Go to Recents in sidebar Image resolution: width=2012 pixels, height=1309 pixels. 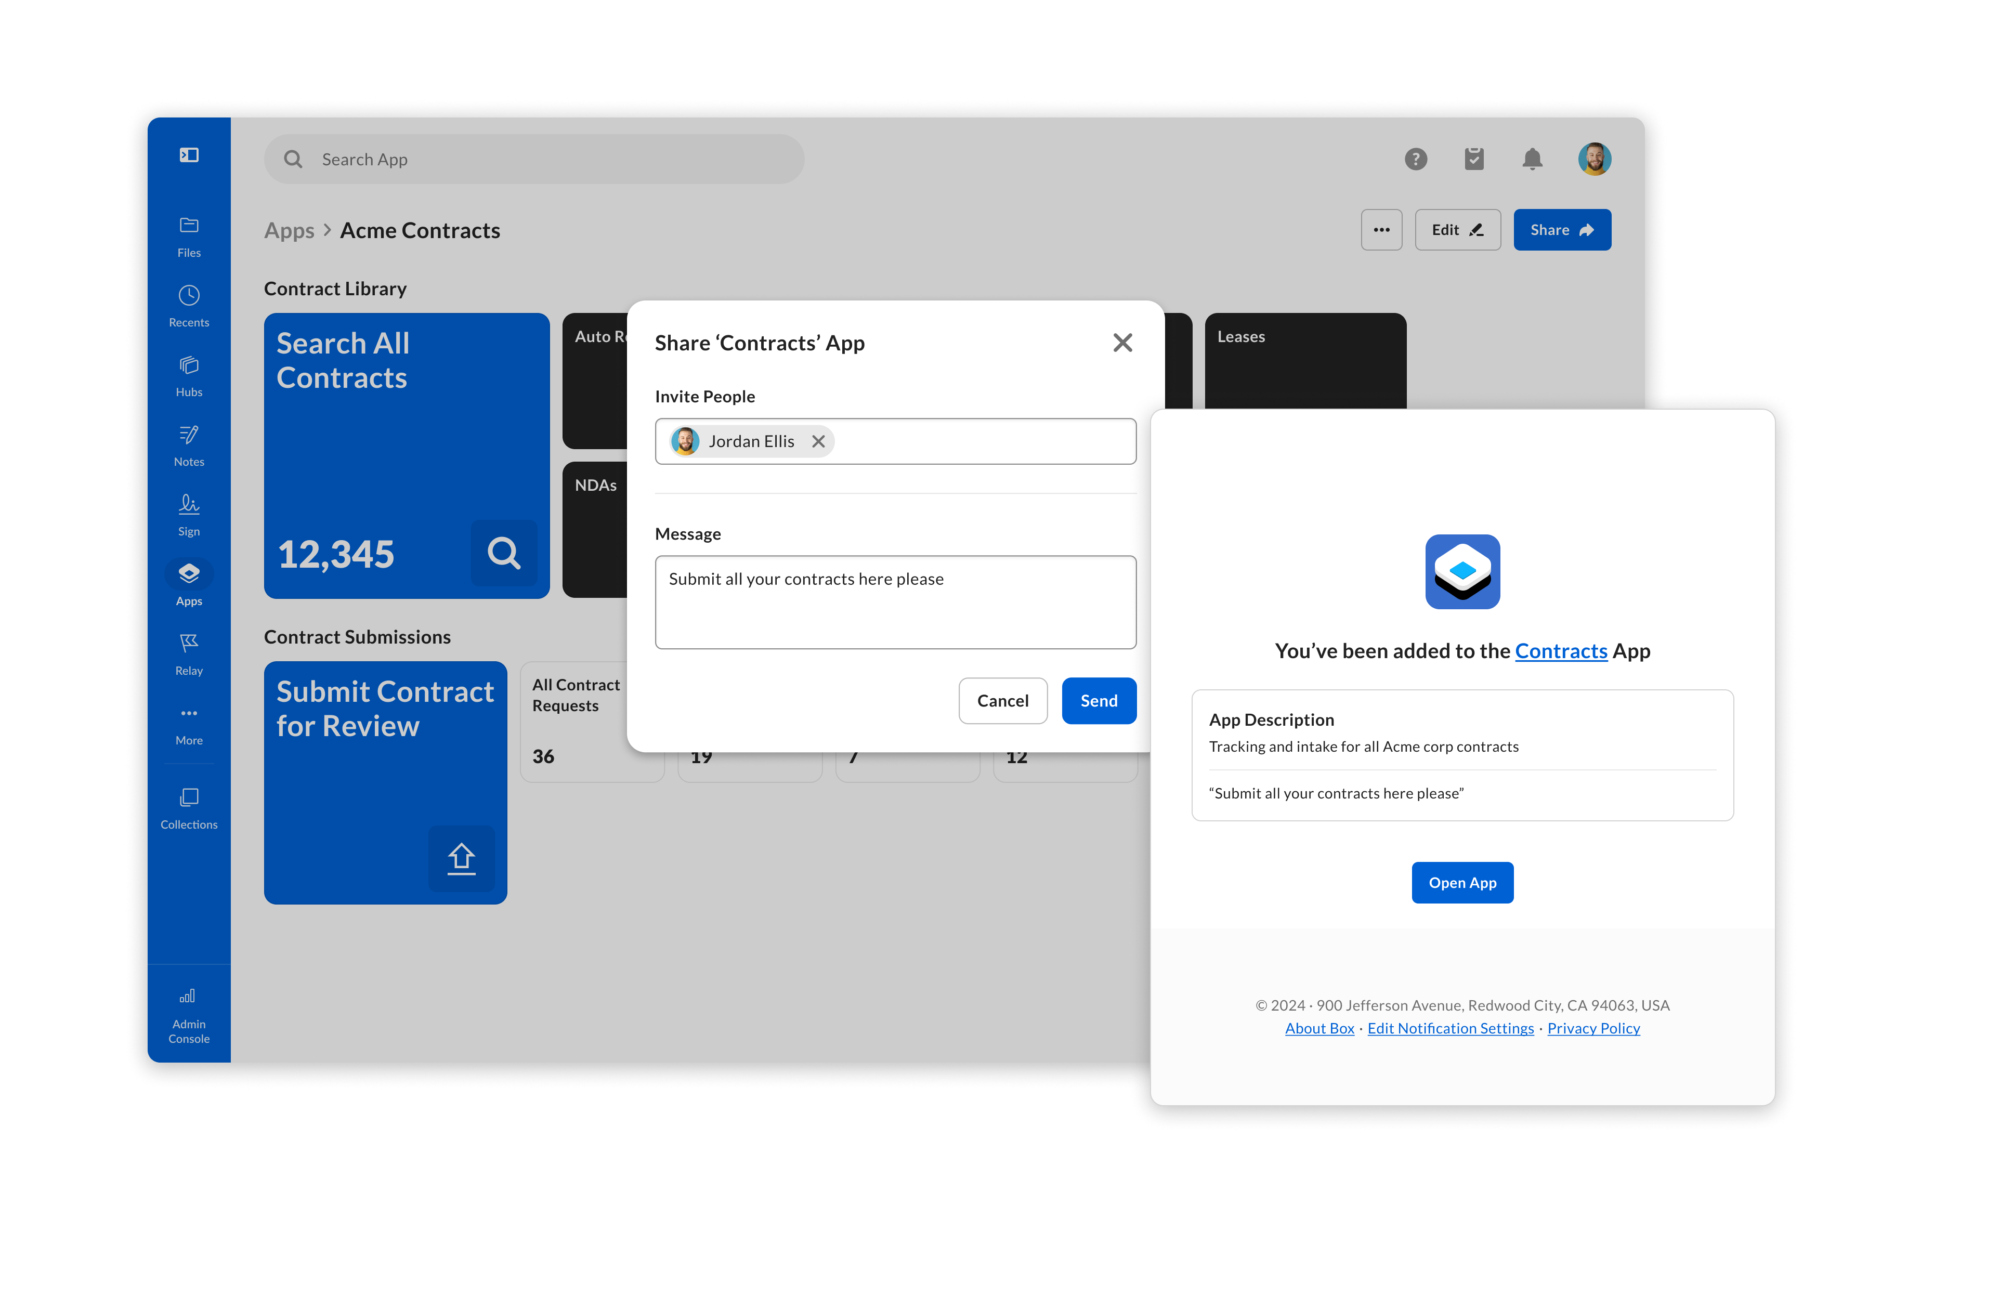[189, 306]
